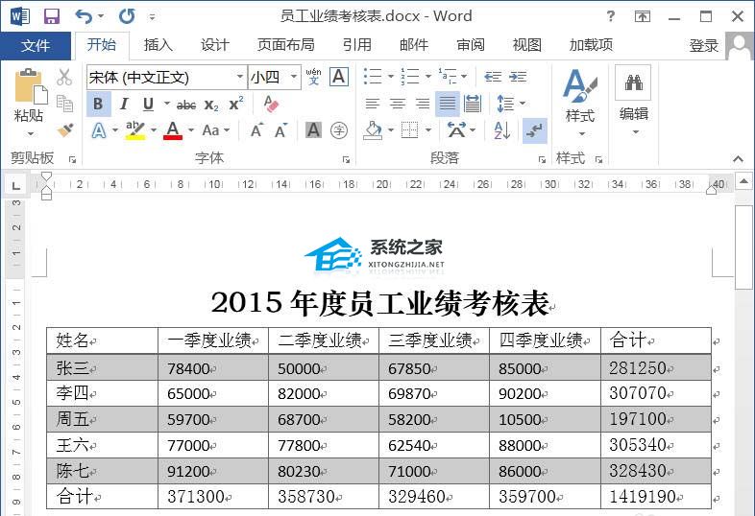Increase indent in paragraph group

[x=518, y=77]
